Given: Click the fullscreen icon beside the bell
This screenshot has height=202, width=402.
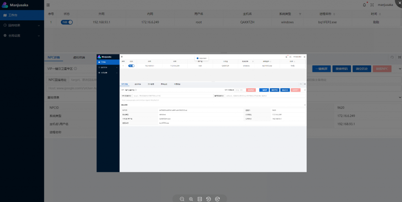Looking at the screenshot, I should [x=372, y=5].
